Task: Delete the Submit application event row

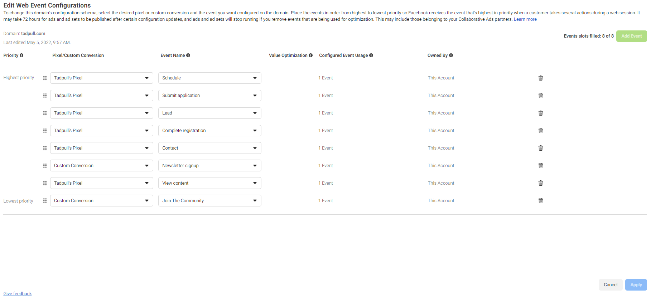Action: pyautogui.click(x=541, y=96)
